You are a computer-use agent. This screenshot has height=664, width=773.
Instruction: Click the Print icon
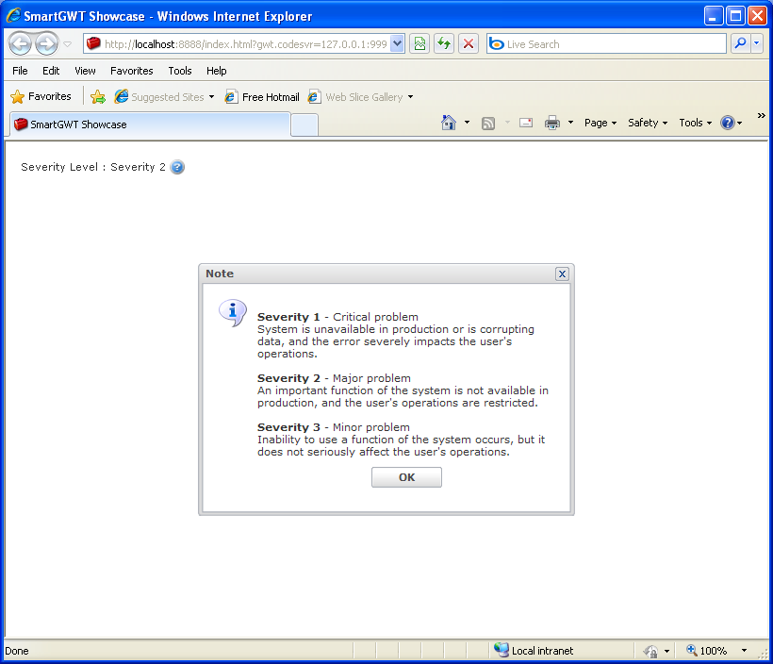pyautogui.click(x=552, y=123)
